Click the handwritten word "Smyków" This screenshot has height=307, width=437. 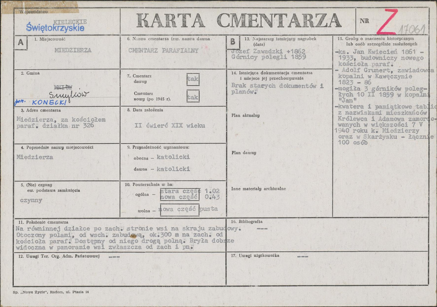point(69,95)
